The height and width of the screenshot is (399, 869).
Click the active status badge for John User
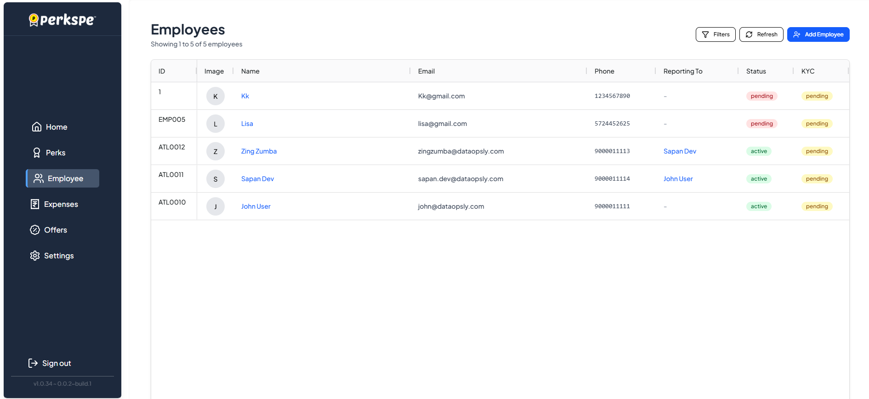click(758, 206)
